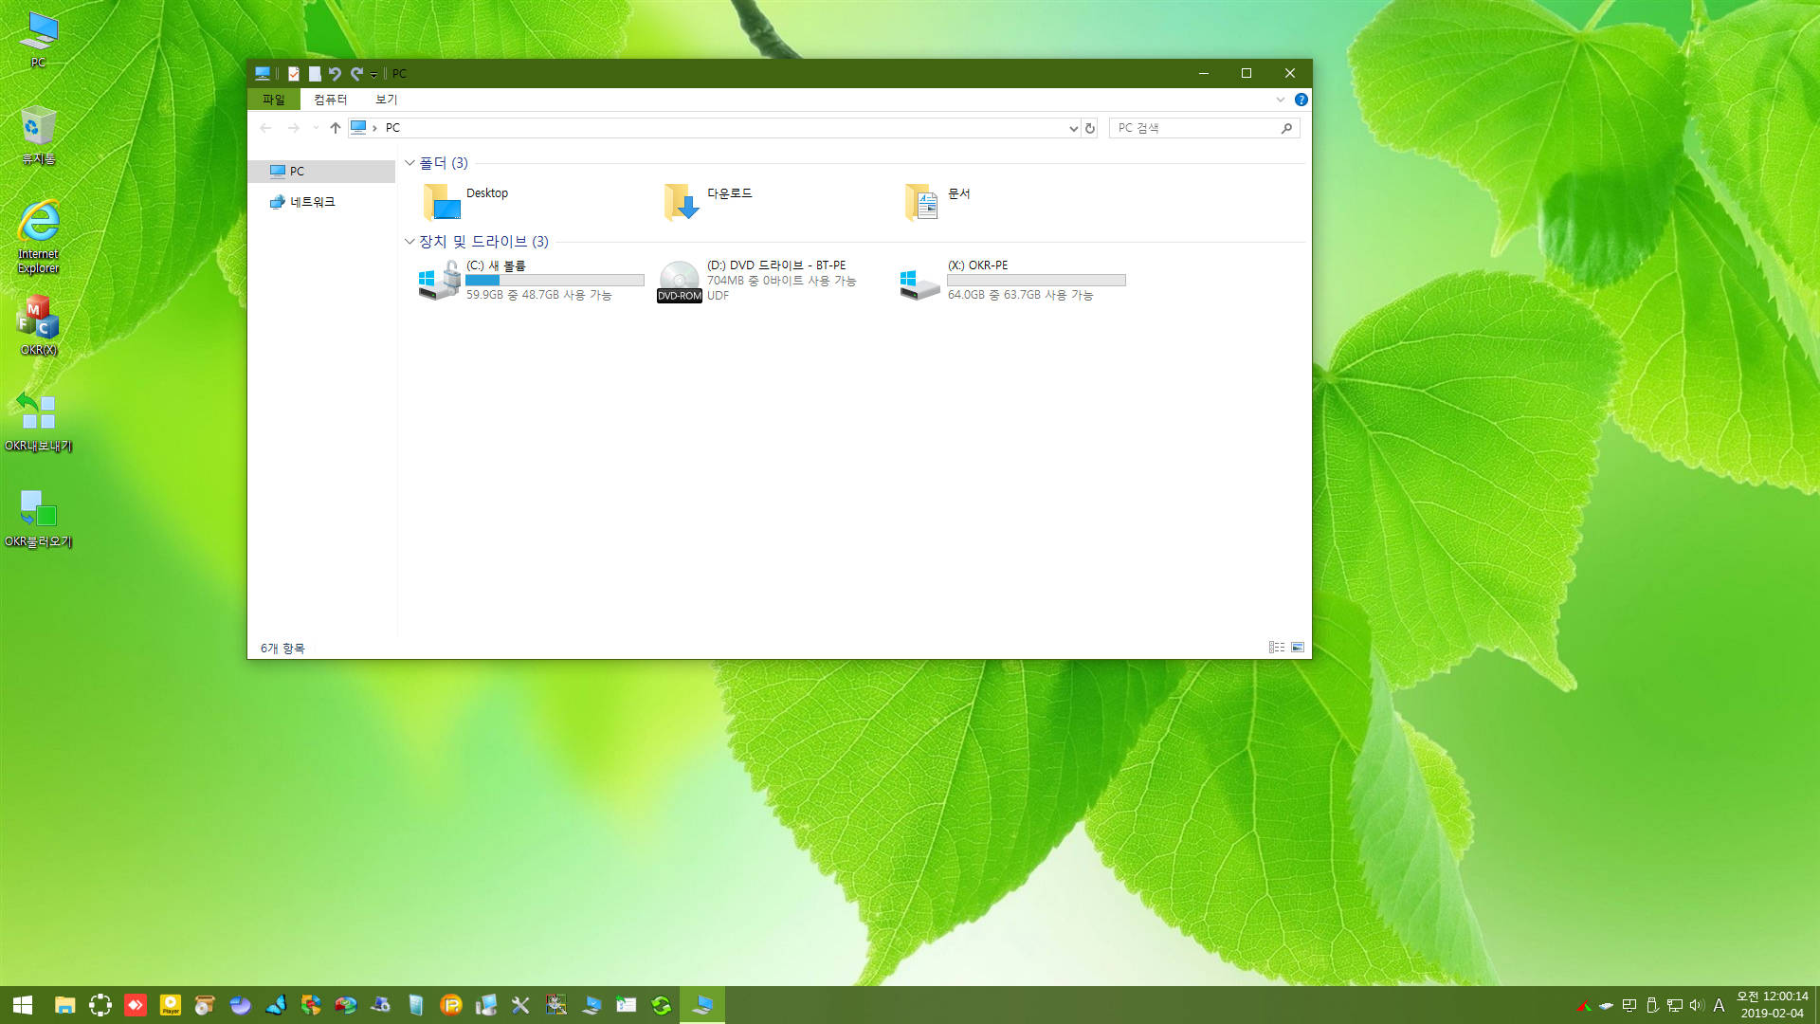The width and height of the screenshot is (1820, 1024).
Task: Select PC in the navigation pane
Action: tap(321, 171)
